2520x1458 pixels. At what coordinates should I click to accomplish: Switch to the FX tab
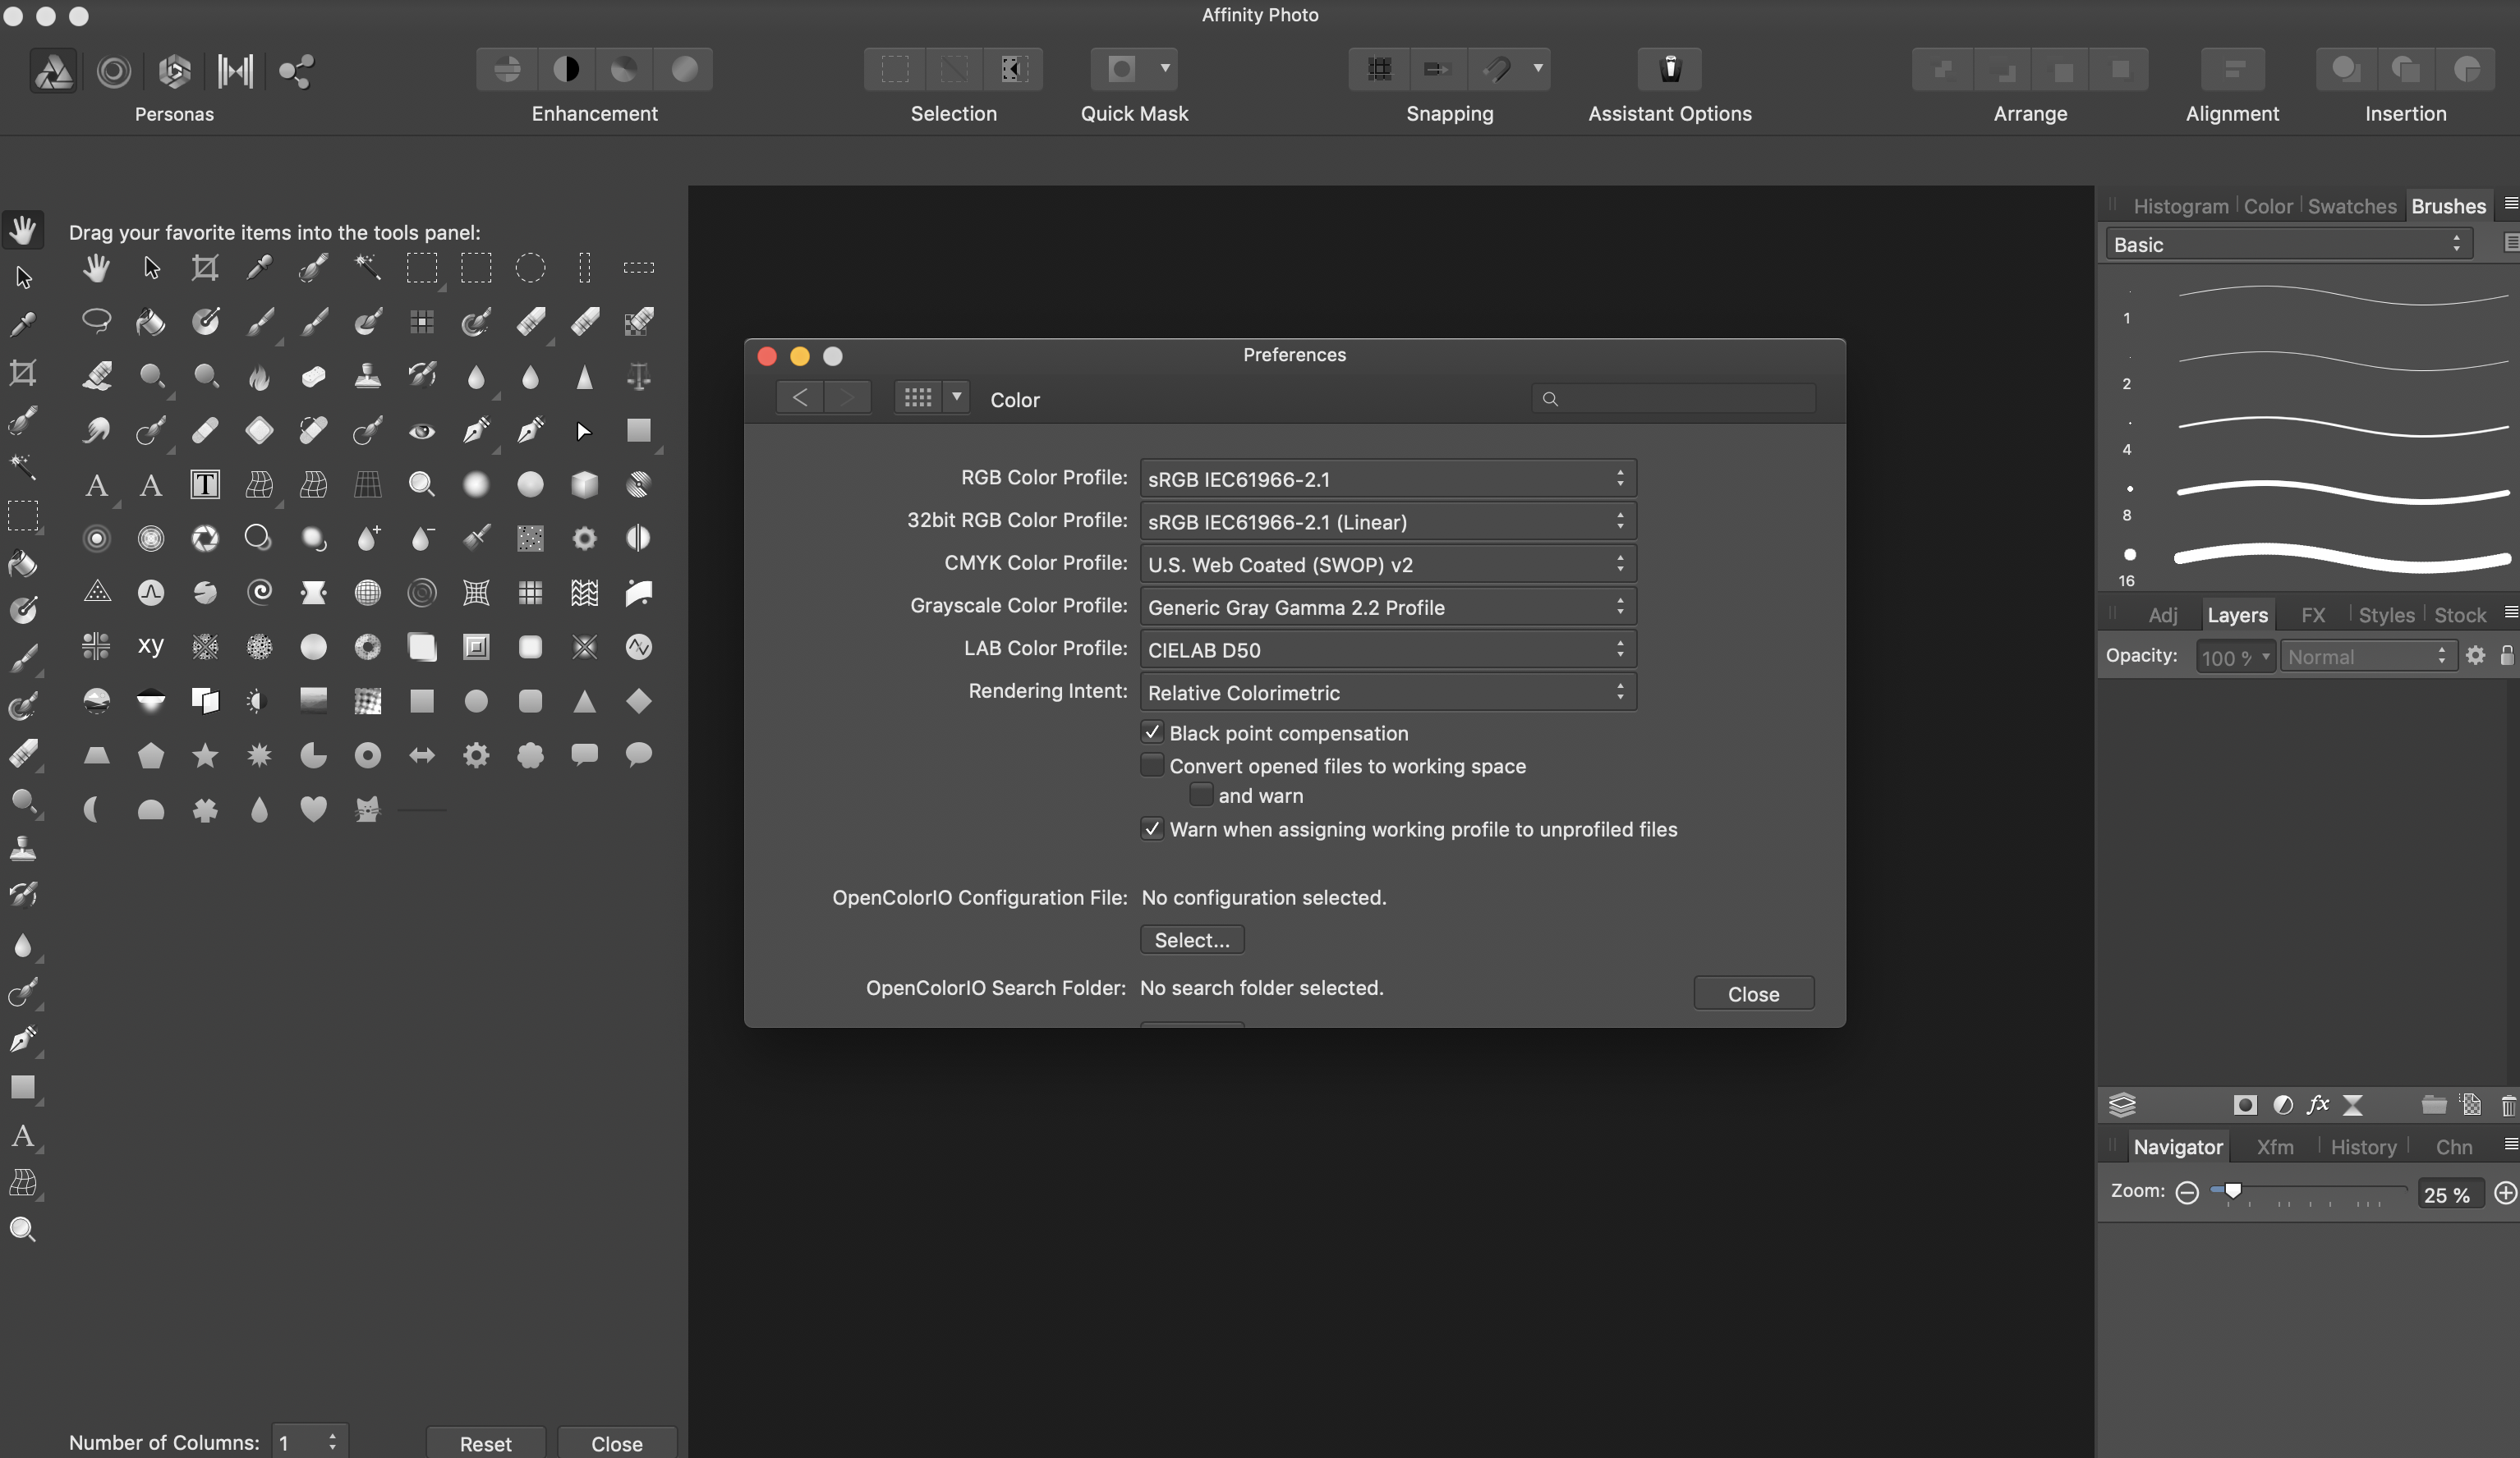2312,615
